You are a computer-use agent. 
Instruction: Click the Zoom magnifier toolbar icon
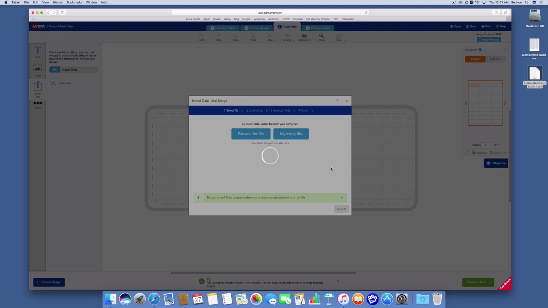(321, 37)
